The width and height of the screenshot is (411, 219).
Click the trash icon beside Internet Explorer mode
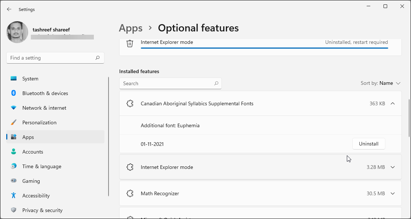pos(130,44)
